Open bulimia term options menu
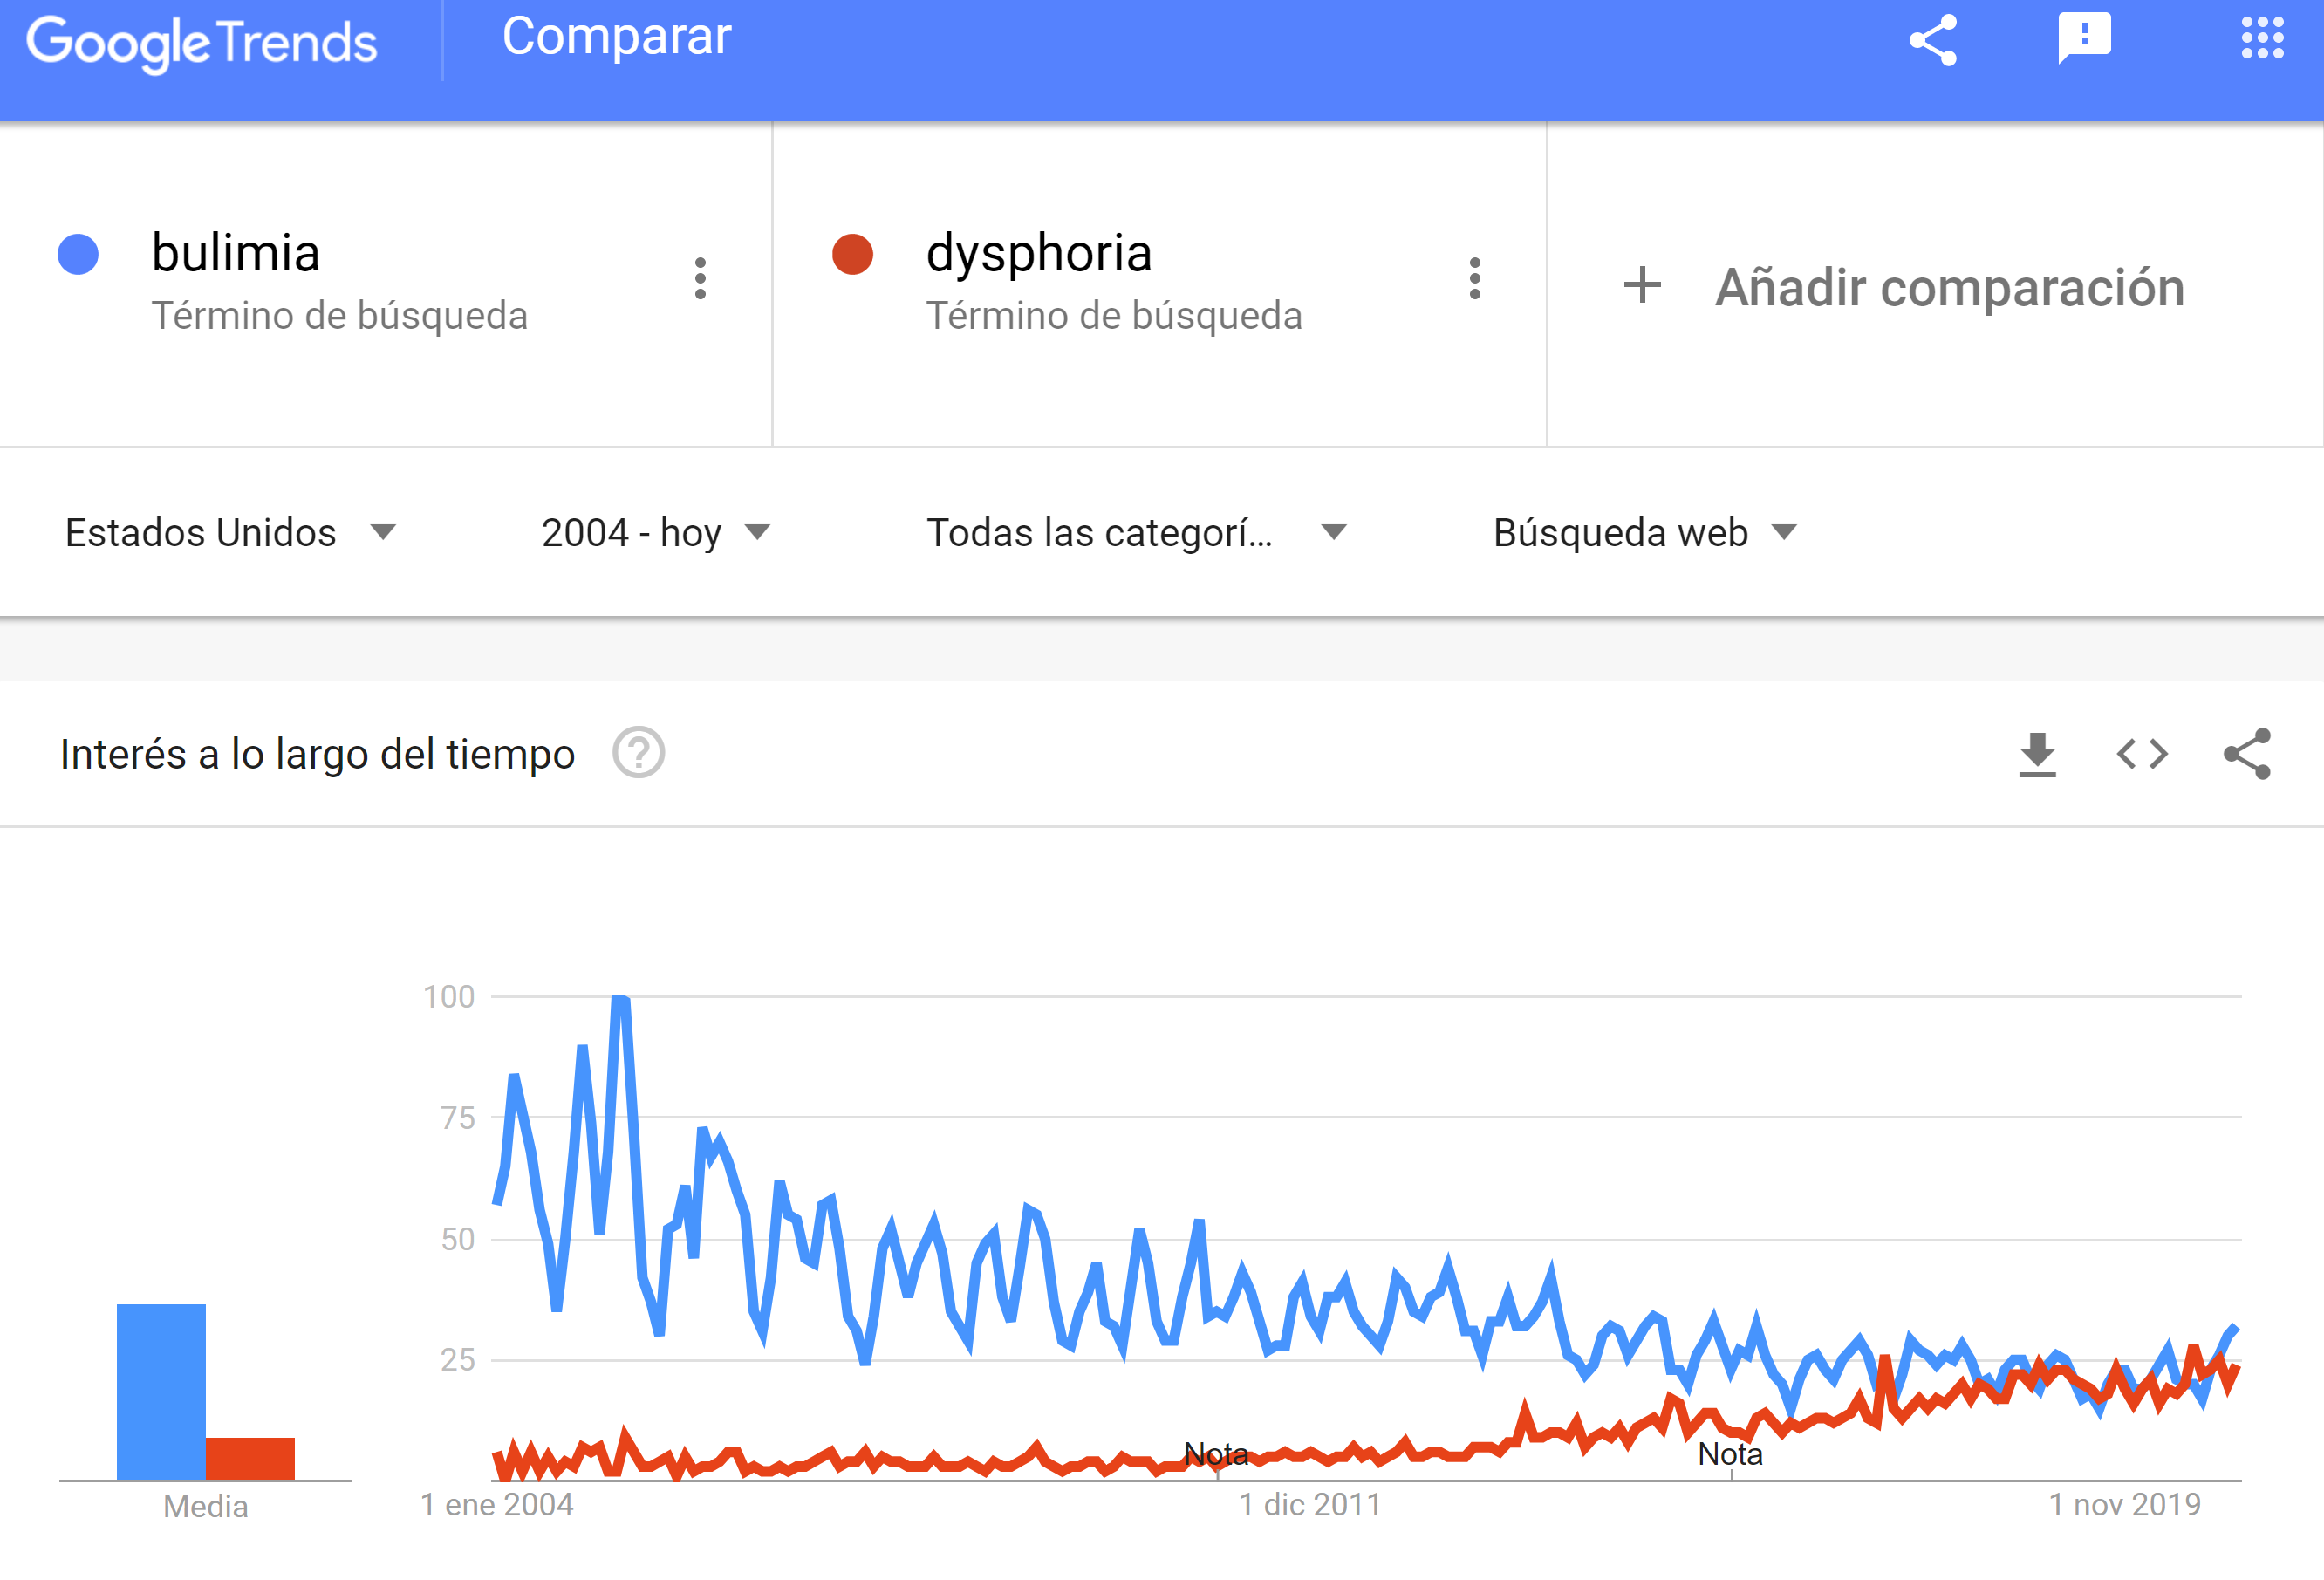Image resolution: width=2324 pixels, height=1580 pixels. tap(700, 278)
